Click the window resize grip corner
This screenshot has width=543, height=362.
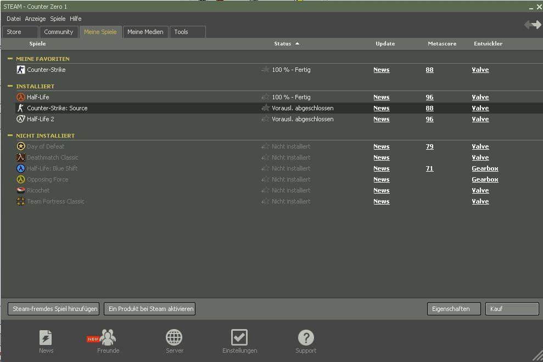click(x=538, y=357)
